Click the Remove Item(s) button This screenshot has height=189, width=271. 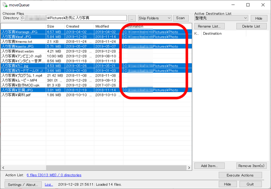click(251, 166)
